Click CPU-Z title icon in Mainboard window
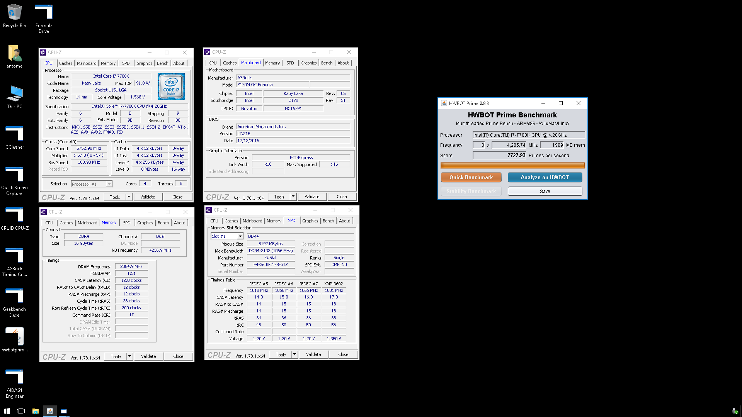 [207, 52]
